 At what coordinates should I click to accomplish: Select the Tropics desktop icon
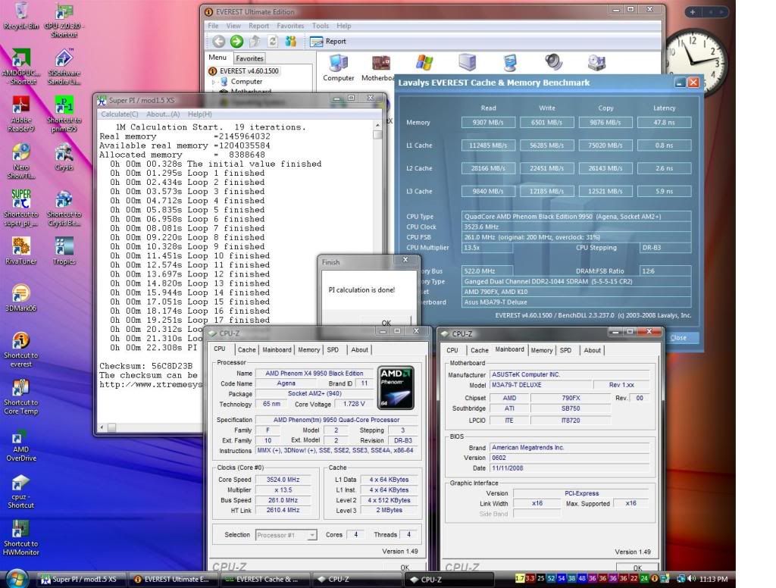pos(64,251)
